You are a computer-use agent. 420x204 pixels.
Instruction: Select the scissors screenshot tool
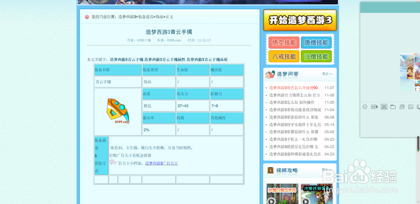point(384,107)
